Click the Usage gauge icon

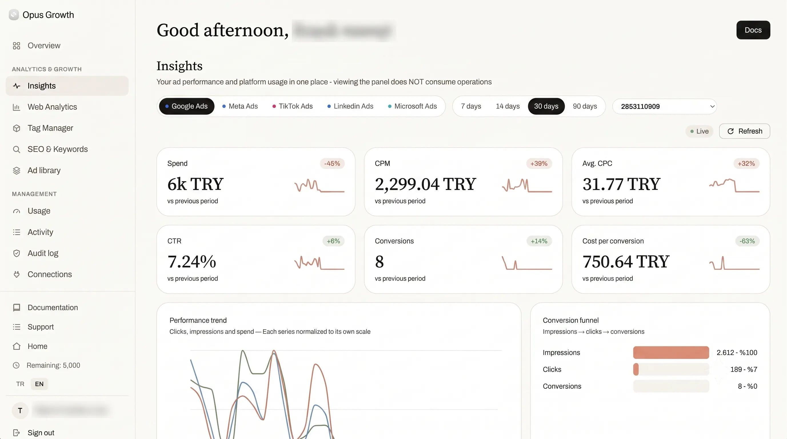[17, 211]
